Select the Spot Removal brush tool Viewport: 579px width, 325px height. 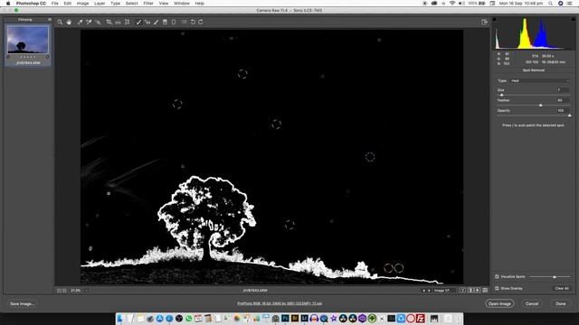pyautogui.click(x=138, y=22)
